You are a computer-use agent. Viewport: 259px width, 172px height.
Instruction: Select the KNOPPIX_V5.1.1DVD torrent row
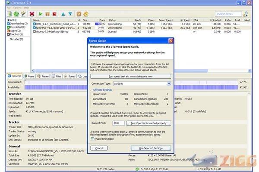[x=142, y=28]
